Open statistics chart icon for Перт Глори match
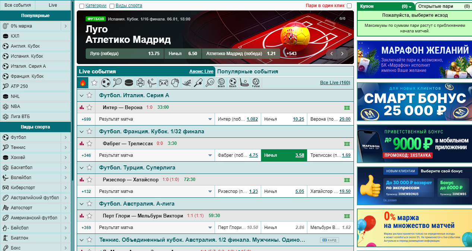Image resolution: width=472 pixels, height=251 pixels. (82, 216)
